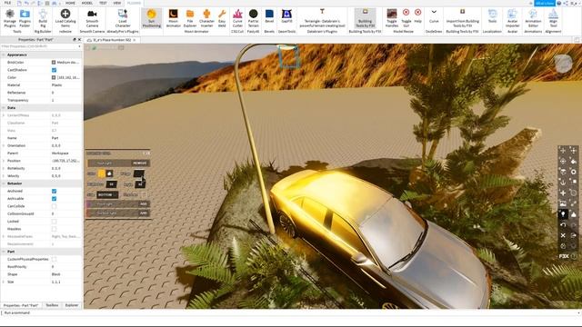
Task: Launch the Build Rig plugin
Action: [43, 18]
